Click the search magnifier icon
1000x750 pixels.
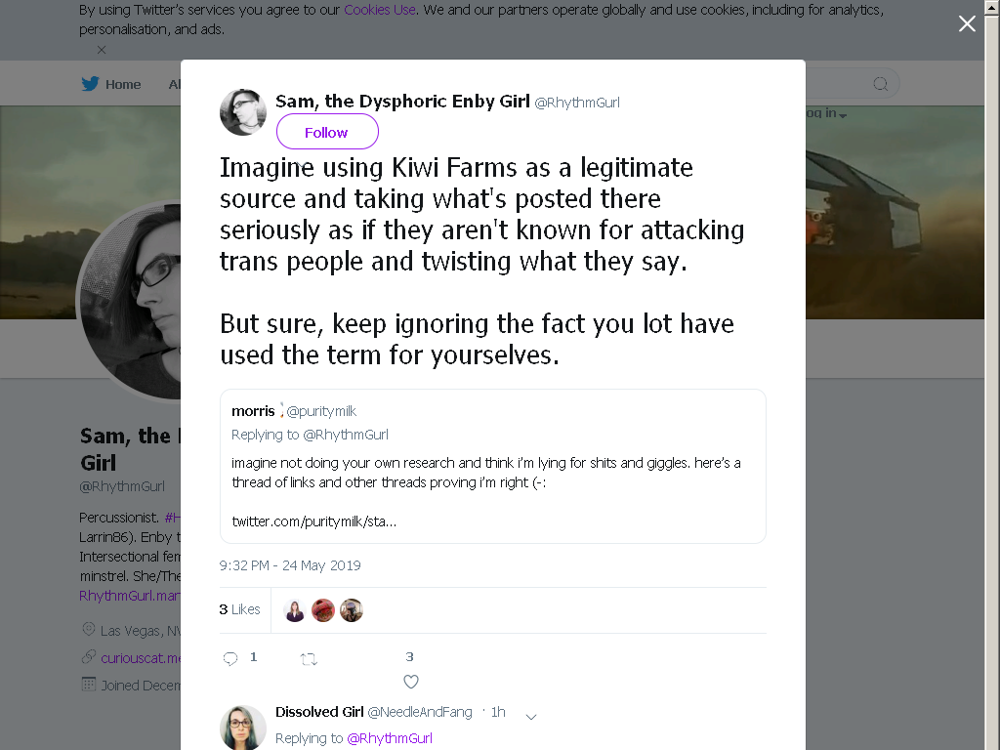pyautogui.click(x=880, y=84)
